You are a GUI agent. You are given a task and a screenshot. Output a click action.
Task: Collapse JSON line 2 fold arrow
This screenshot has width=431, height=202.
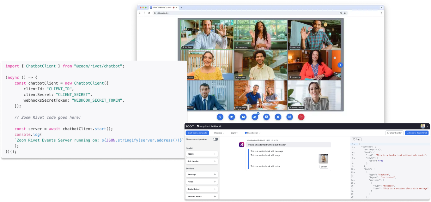pyautogui.click(x=355, y=147)
